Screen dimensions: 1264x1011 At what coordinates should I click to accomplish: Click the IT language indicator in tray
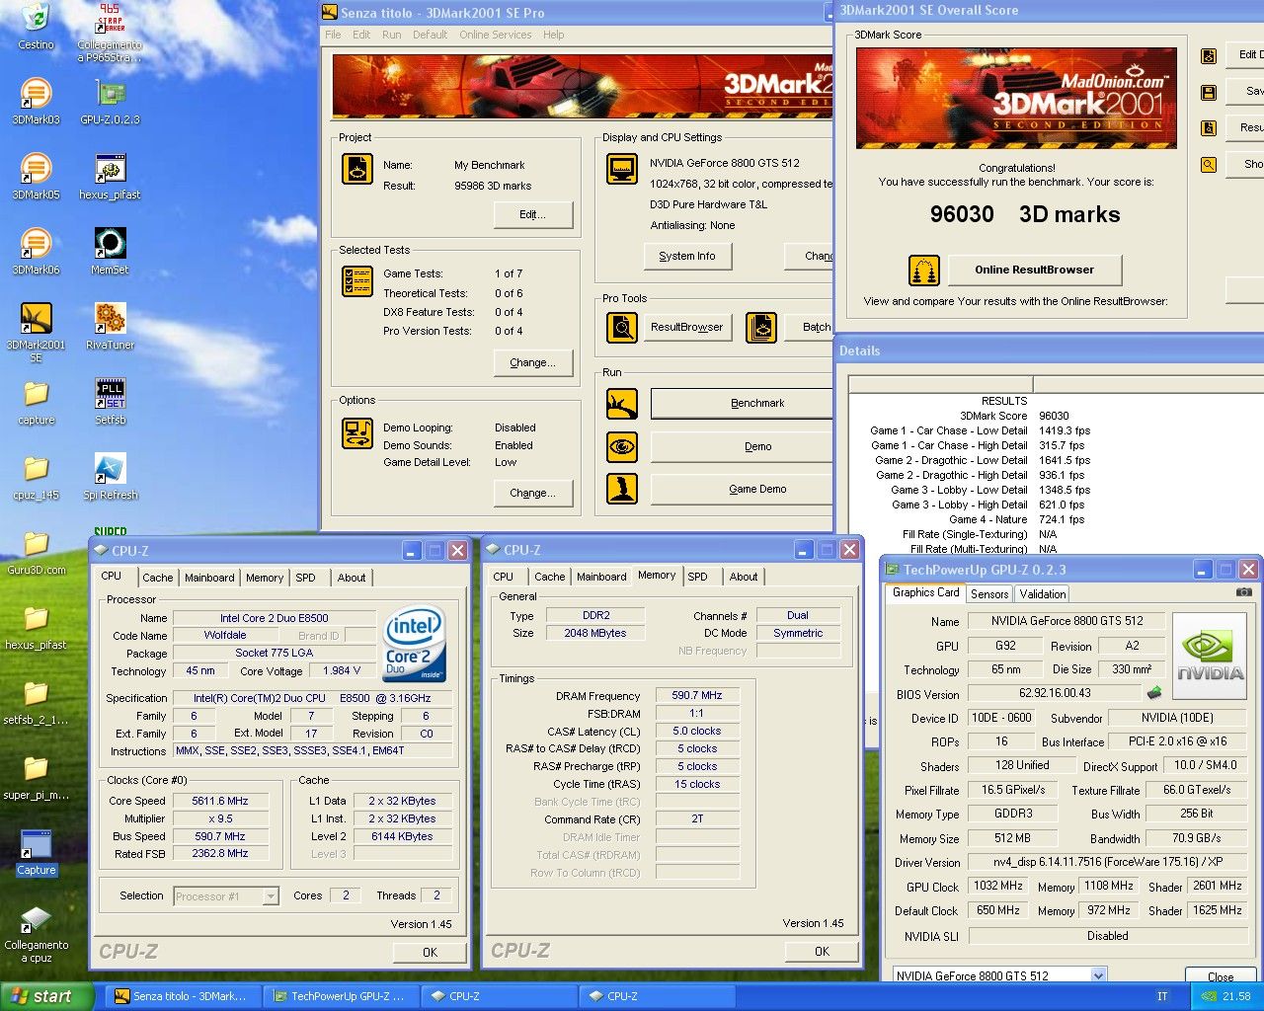pyautogui.click(x=1162, y=996)
